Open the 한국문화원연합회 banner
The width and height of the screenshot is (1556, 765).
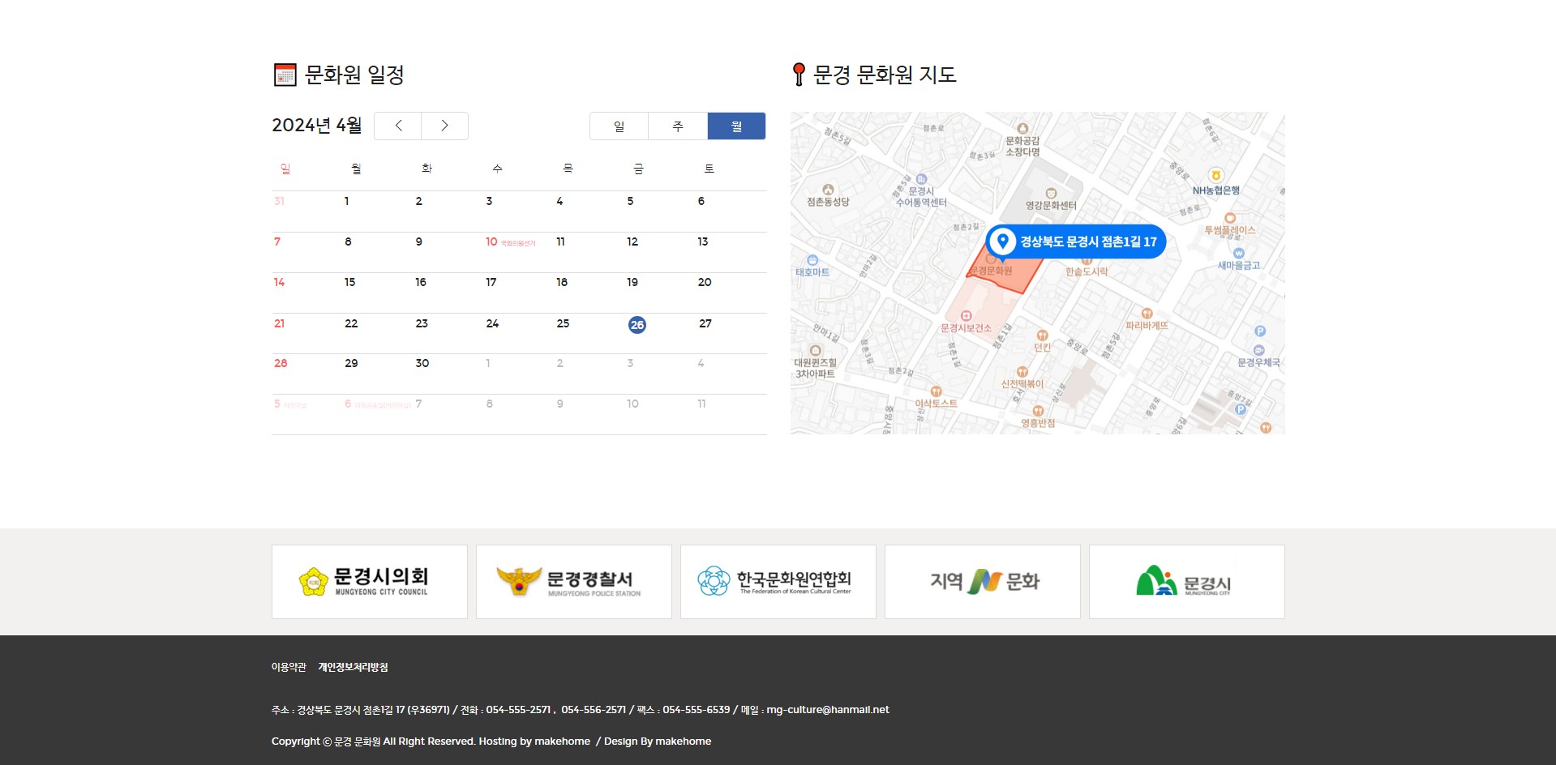tap(778, 582)
